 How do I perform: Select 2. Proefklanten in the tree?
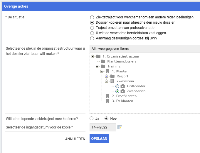click(124, 96)
